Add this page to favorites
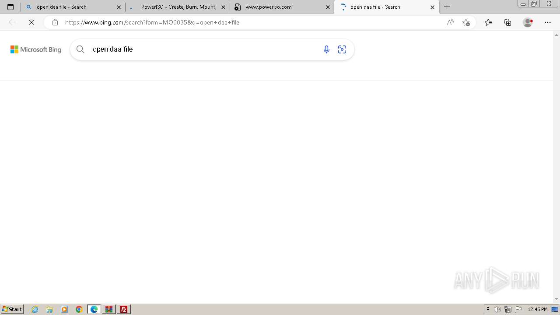This screenshot has width=560, height=315. click(x=466, y=22)
